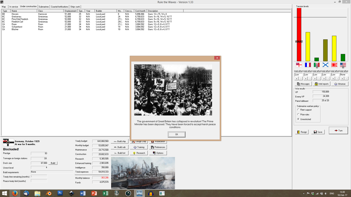The height and width of the screenshot is (197, 351).
Task: Switch to the Submarines tab
Action: [x=44, y=7]
